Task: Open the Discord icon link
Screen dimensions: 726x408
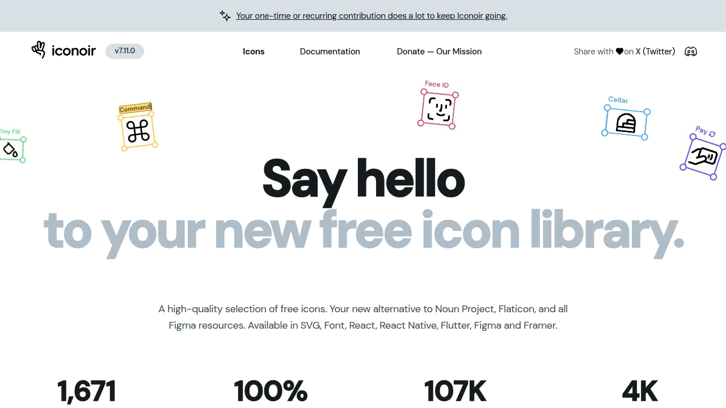Action: pyautogui.click(x=691, y=52)
